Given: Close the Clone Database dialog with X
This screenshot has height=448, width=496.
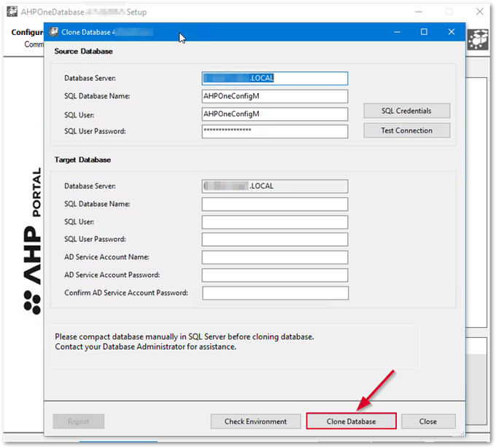Looking at the screenshot, I should pyautogui.click(x=452, y=32).
